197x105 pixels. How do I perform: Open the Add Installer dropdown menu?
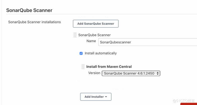(x=95, y=97)
